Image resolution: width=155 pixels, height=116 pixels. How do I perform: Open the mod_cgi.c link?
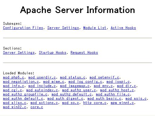[x=12, y=90]
